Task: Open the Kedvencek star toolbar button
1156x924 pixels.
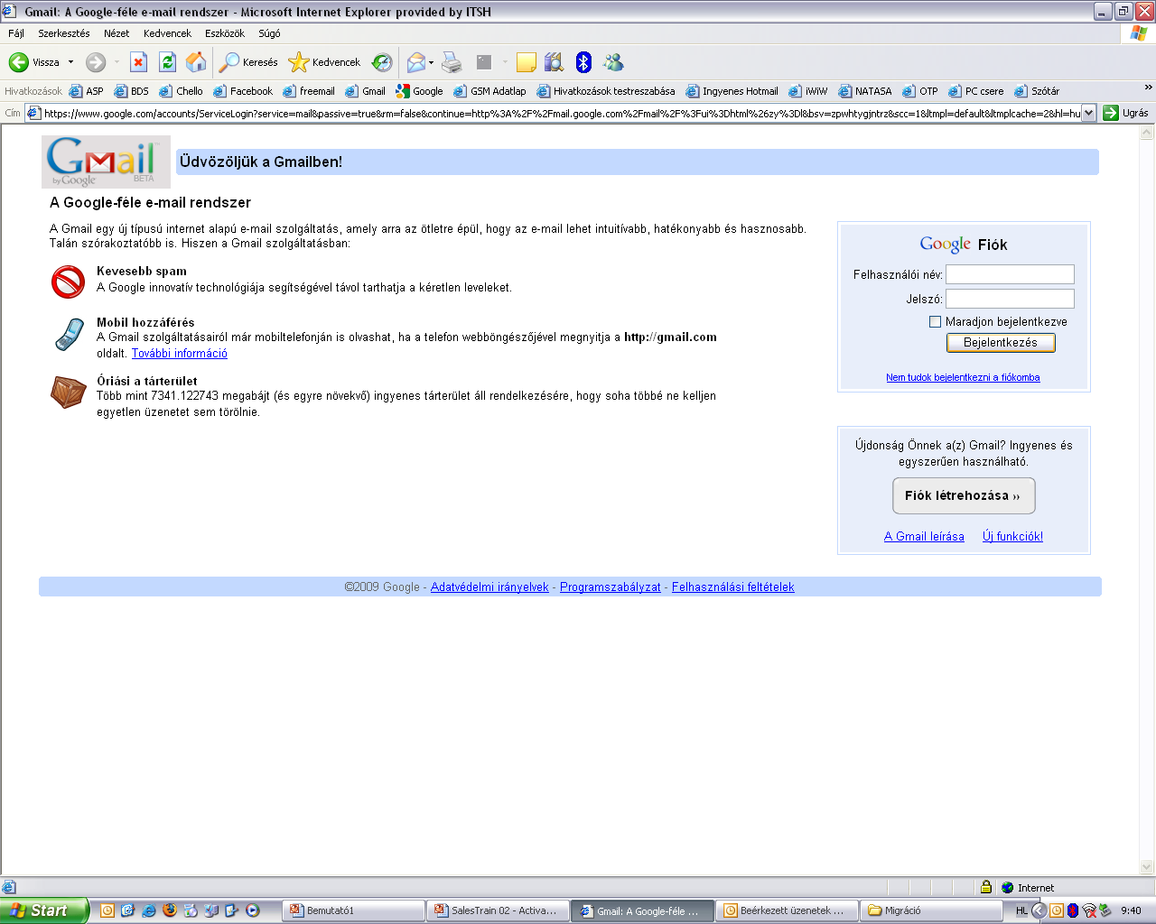Action: click(324, 62)
